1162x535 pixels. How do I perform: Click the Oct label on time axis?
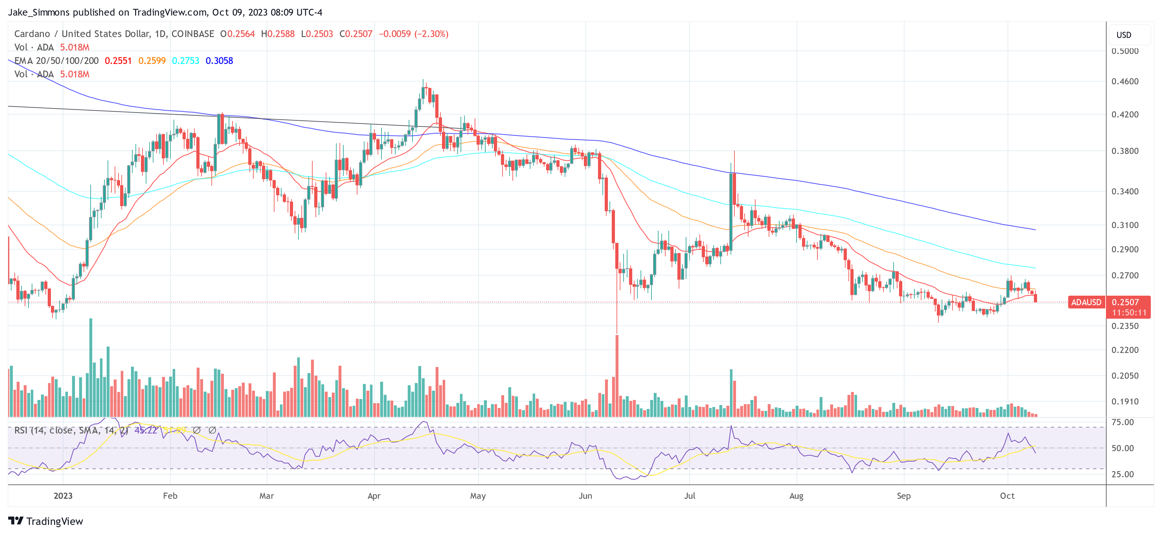[1007, 496]
